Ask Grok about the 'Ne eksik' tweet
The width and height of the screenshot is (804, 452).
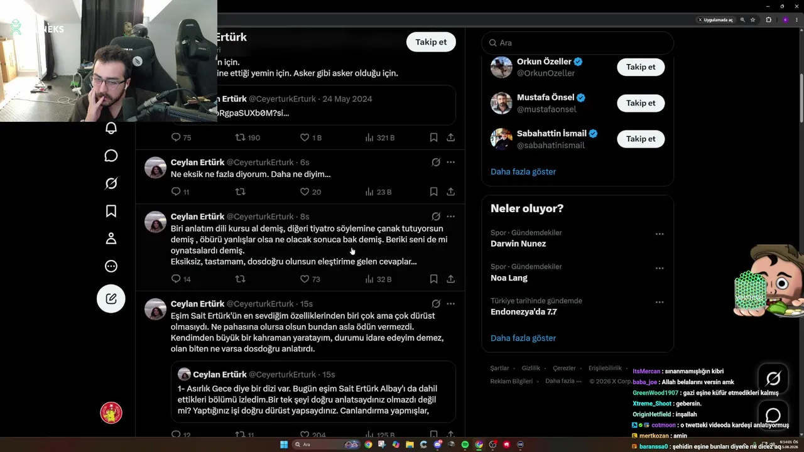point(436,162)
